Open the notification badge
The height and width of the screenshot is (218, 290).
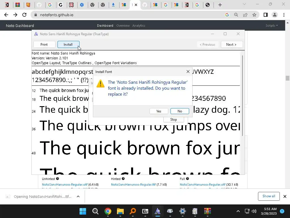coord(282,211)
